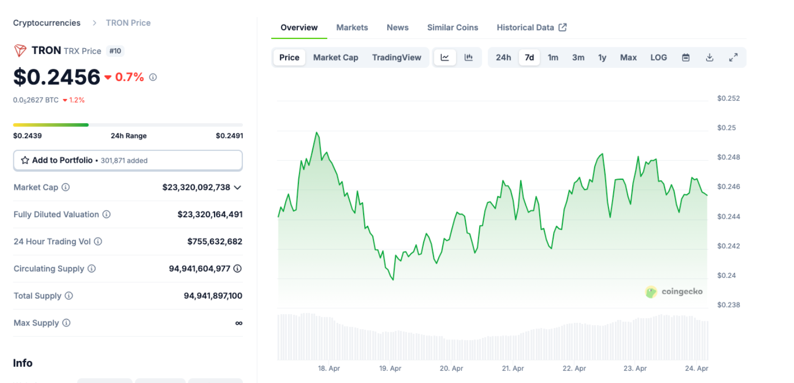
Task: Select the 1y time range
Action: click(602, 58)
